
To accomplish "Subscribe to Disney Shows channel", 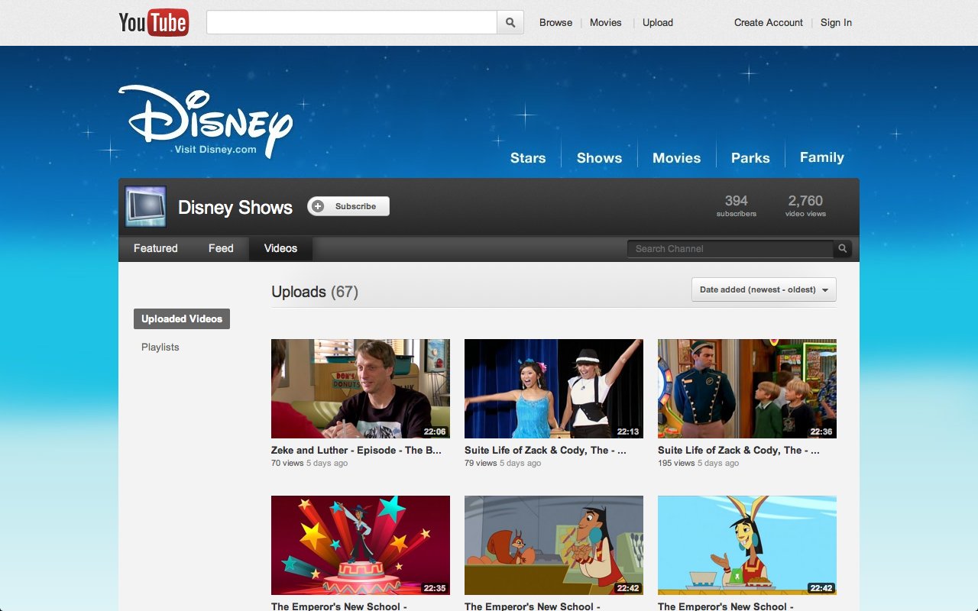I will (348, 206).
